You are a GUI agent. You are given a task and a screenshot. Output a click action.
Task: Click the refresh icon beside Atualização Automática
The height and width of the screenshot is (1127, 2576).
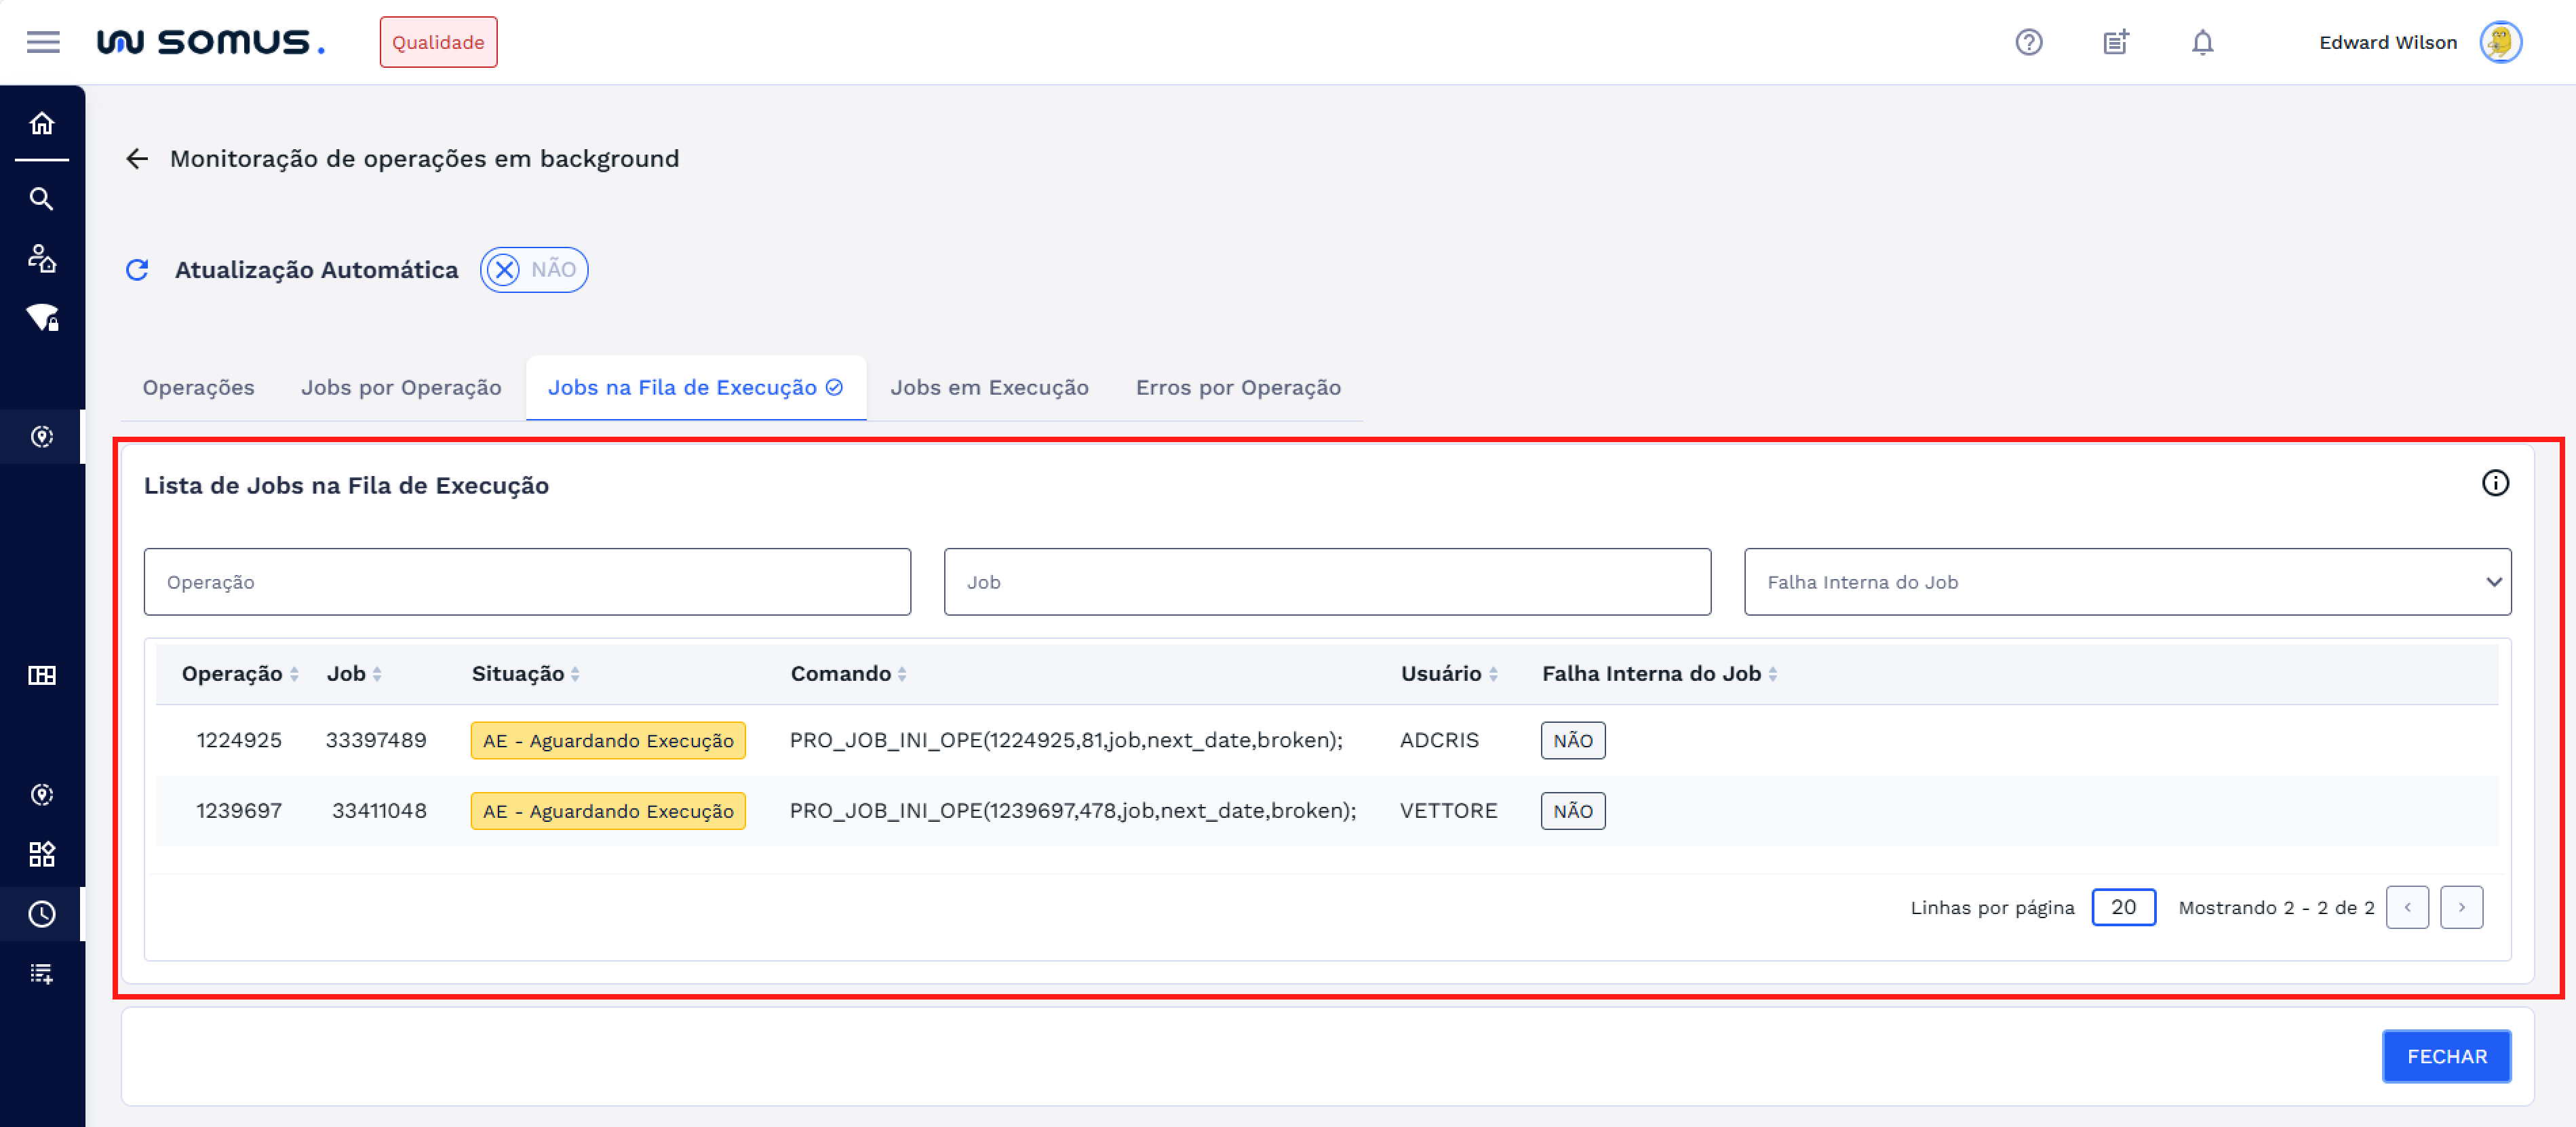(137, 269)
